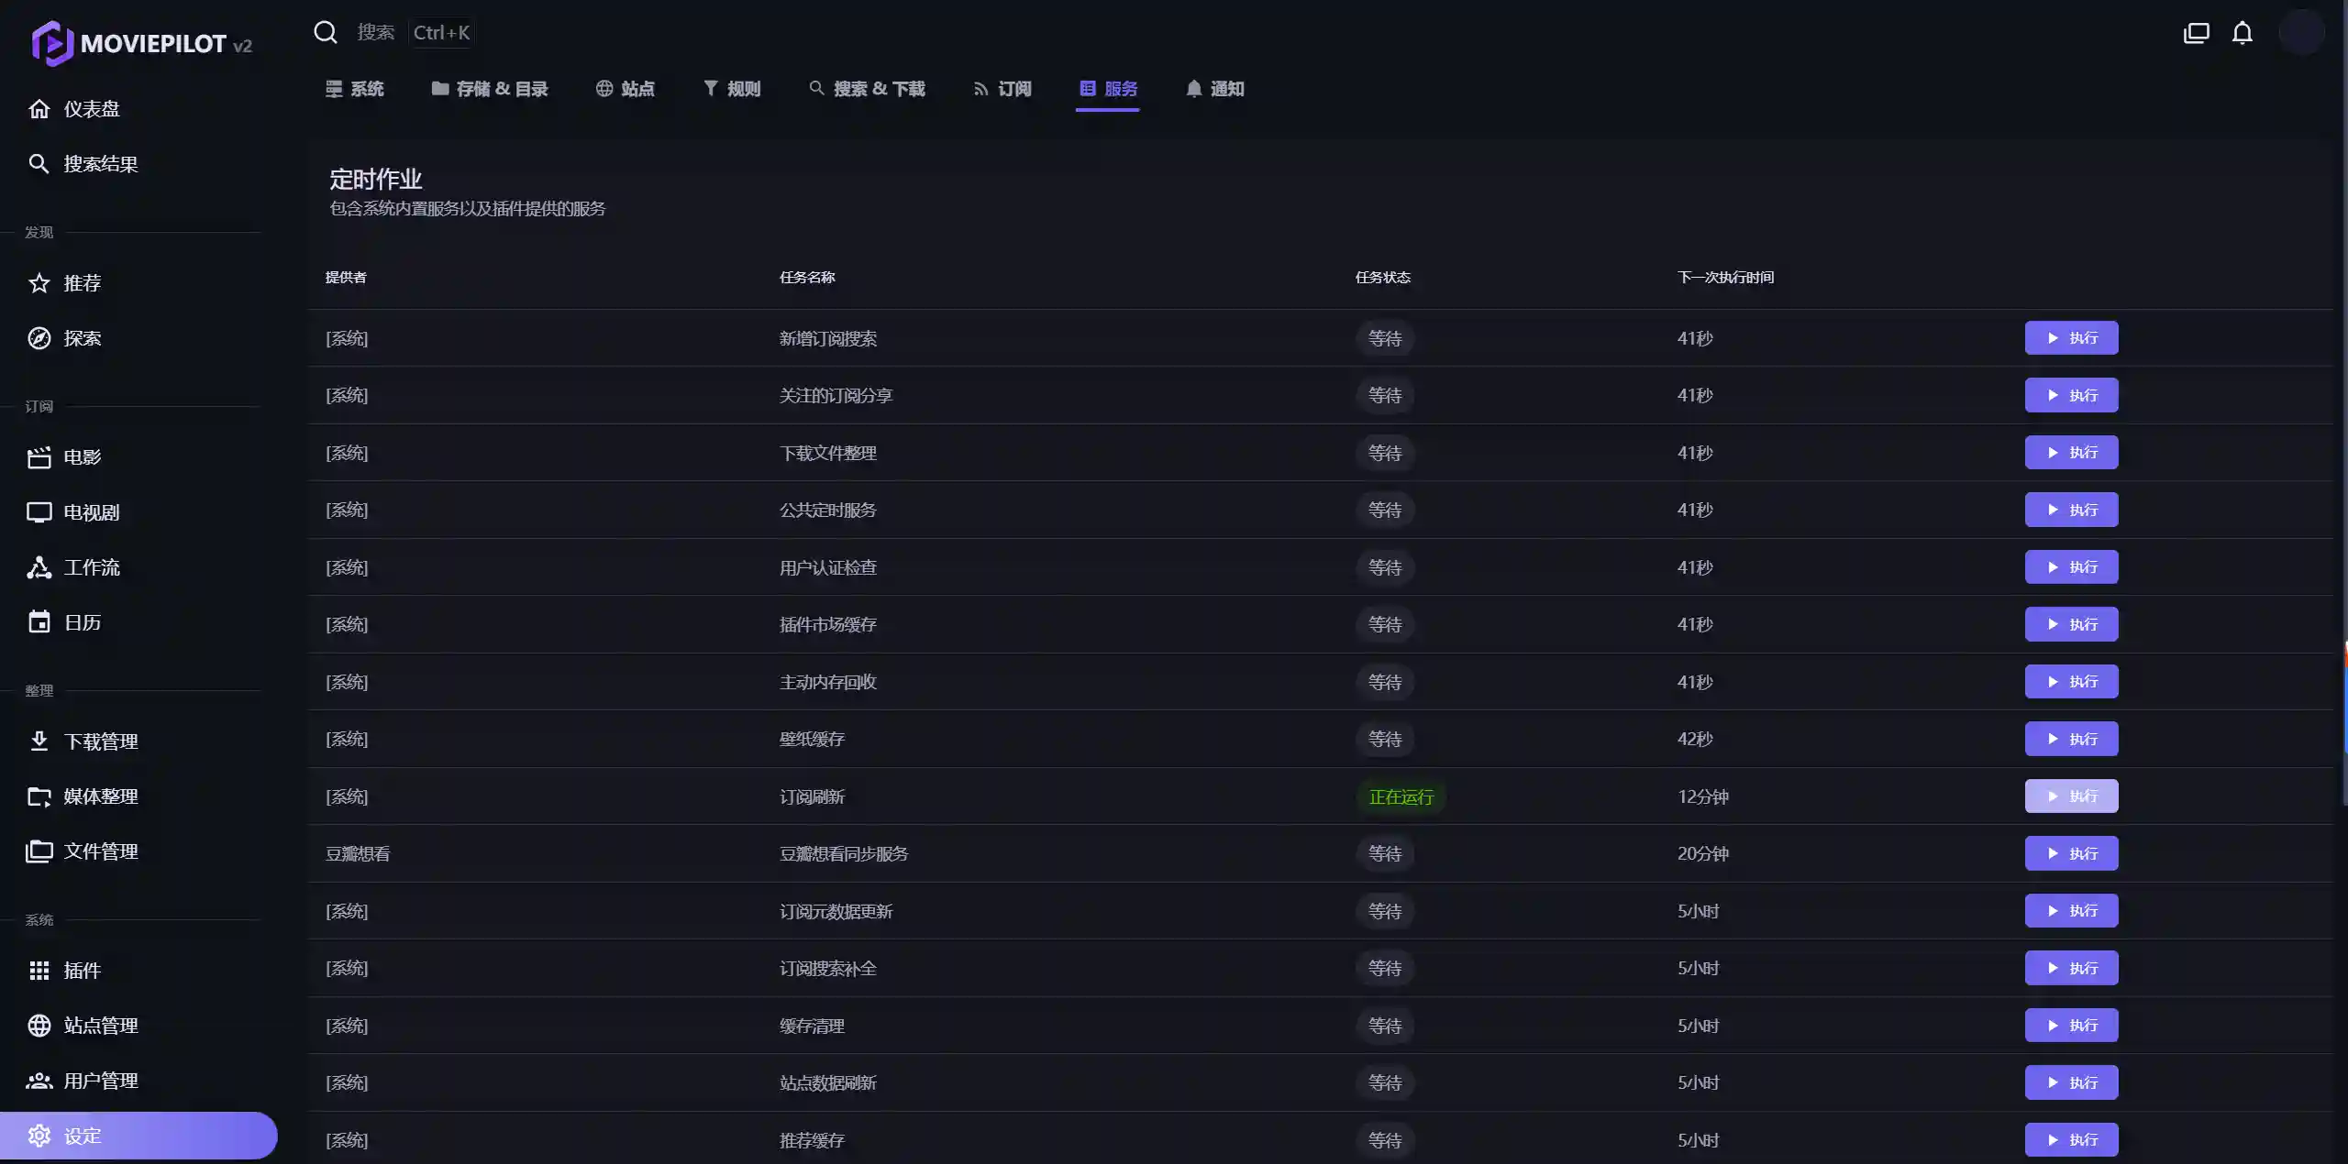Open 媒体整理 media organize page
Viewport: 2348px width, 1164px height.
pos(100,796)
